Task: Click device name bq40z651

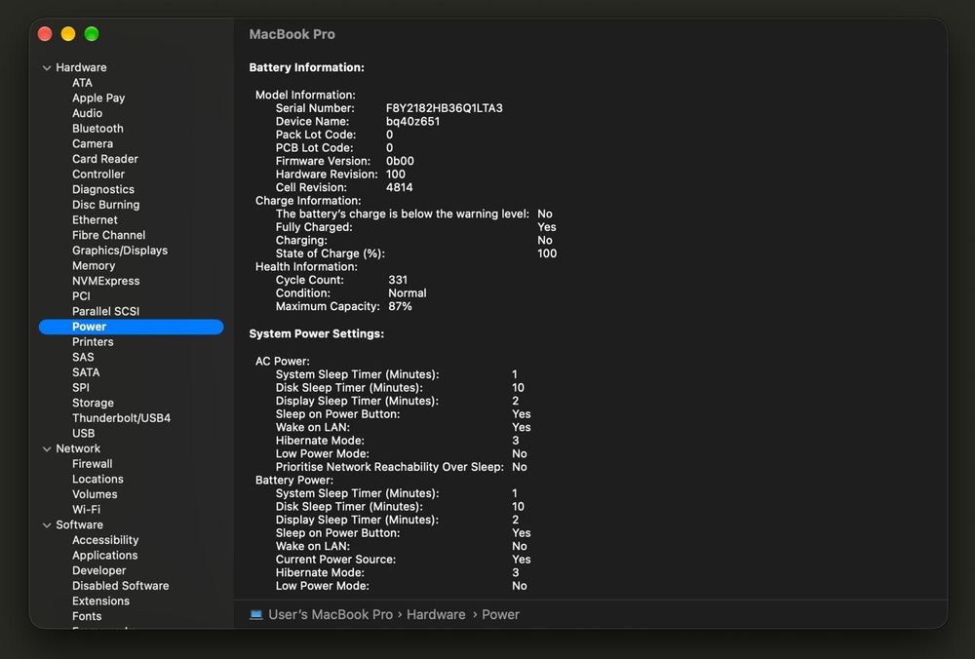Action: pos(412,121)
